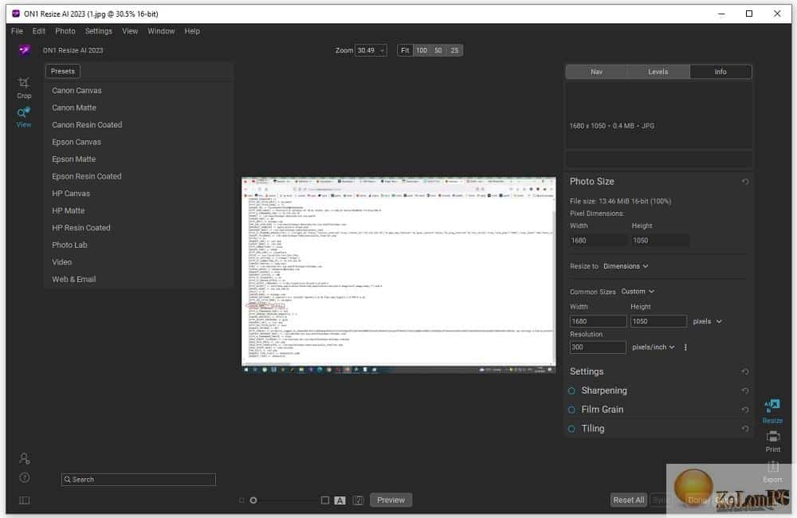Viewport: 797px width, 518px height.
Task: Open the Zoom percentage dropdown
Action: point(371,50)
